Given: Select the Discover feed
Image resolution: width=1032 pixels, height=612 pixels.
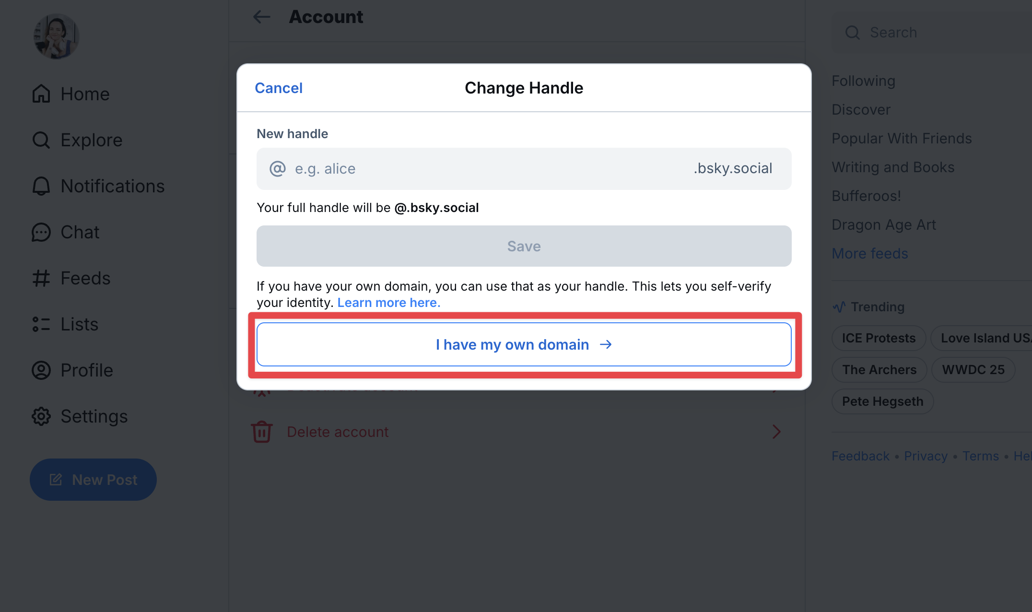Looking at the screenshot, I should (x=861, y=110).
